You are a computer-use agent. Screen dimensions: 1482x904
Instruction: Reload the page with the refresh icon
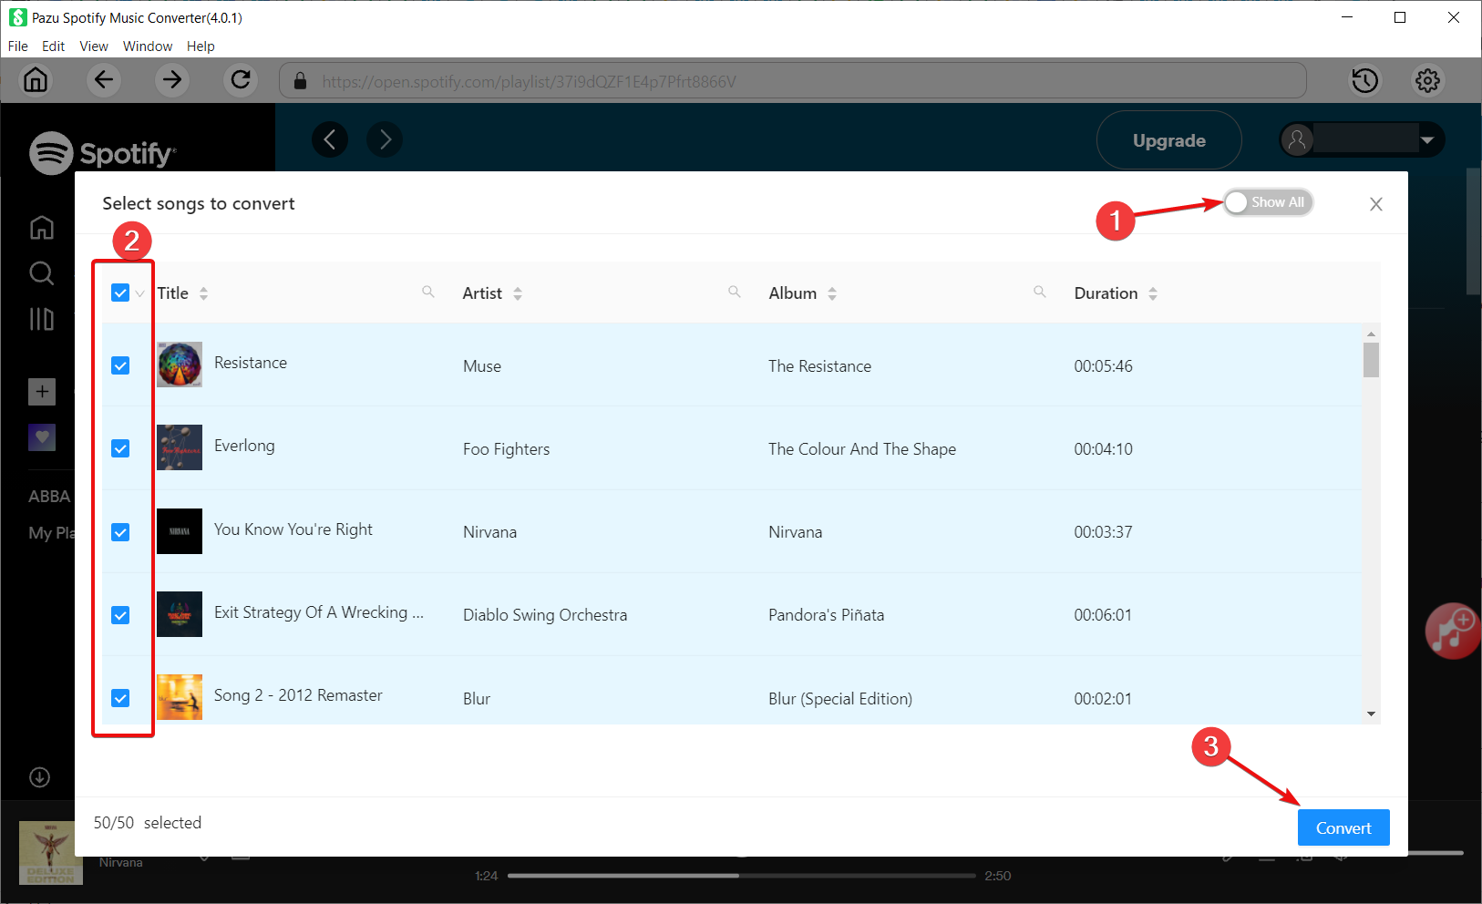click(241, 80)
